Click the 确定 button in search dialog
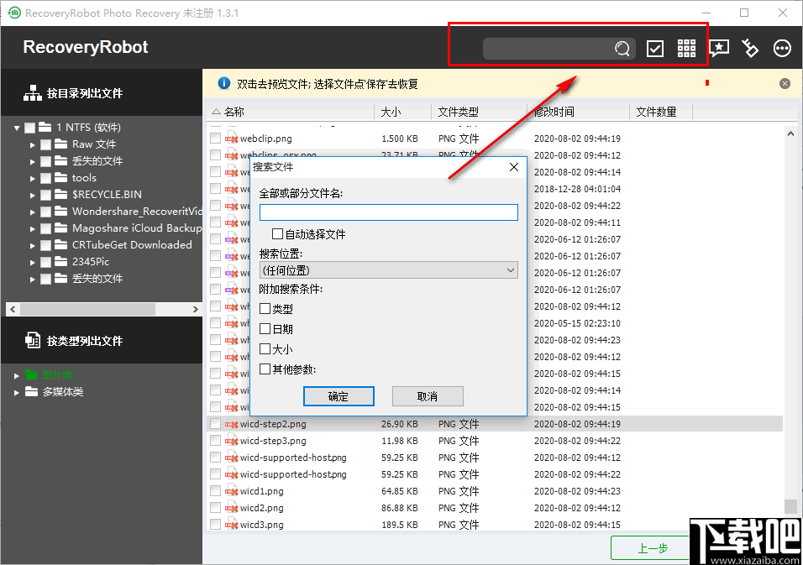This screenshot has width=803, height=565. [339, 396]
